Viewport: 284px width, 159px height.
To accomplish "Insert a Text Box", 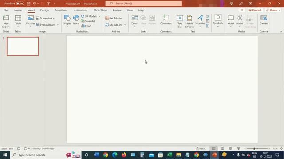I will tap(180, 21).
